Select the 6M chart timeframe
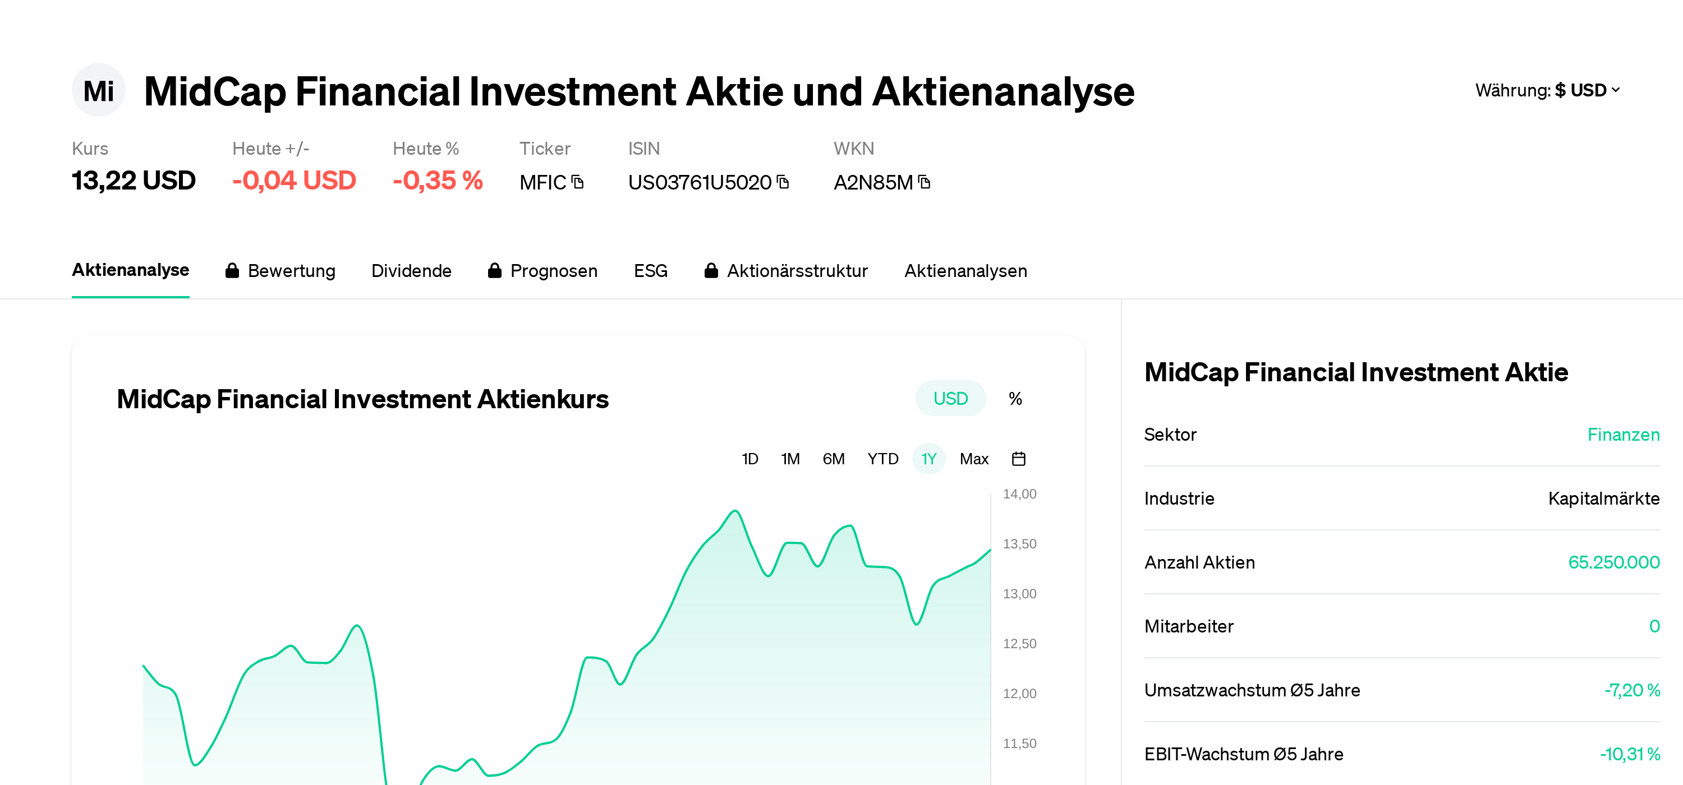This screenshot has height=785, width=1683. point(833,459)
